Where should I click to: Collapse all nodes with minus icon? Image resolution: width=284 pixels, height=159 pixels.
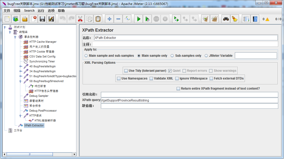[x=118, y=19]
